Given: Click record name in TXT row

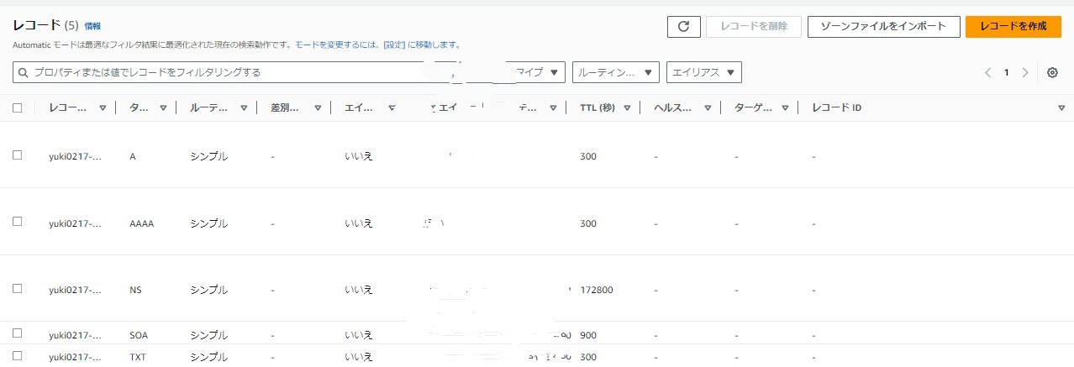Looking at the screenshot, I should (x=75, y=357).
